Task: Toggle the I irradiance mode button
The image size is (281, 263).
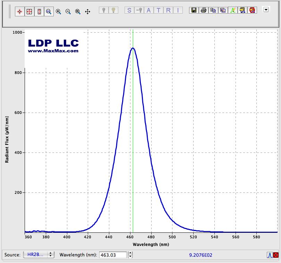Action: [x=178, y=10]
